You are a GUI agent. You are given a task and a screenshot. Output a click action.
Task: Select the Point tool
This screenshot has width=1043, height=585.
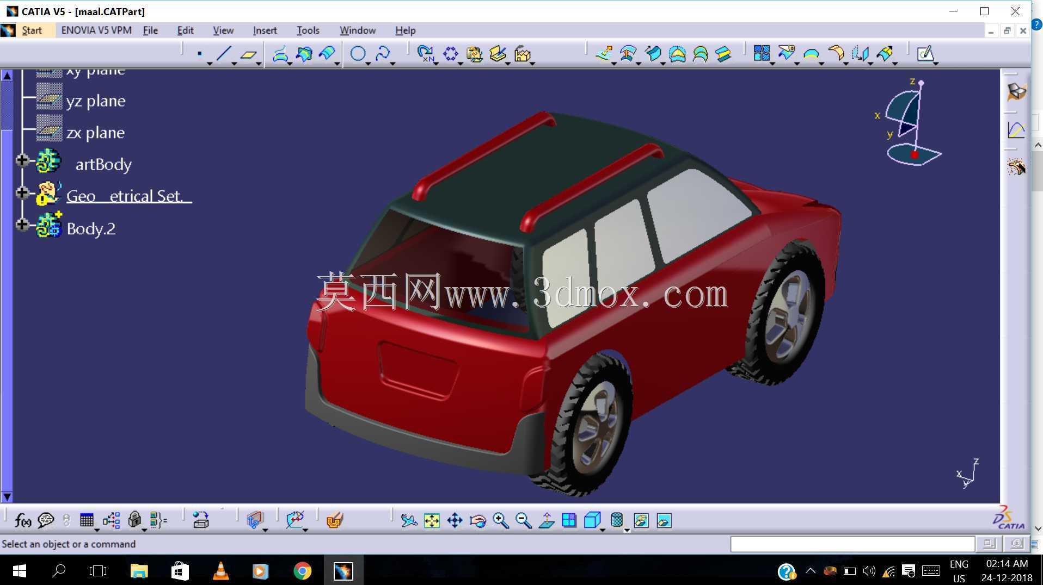click(x=200, y=54)
